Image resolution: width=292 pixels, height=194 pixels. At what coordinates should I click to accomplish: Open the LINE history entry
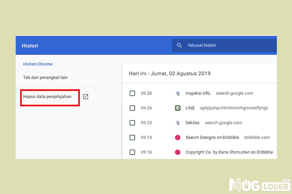pos(190,108)
